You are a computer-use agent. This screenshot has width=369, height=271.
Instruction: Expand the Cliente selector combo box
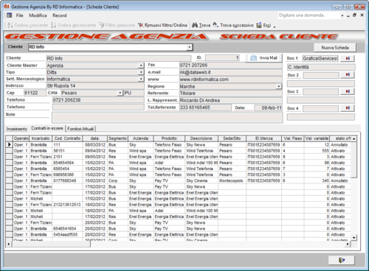190,47
